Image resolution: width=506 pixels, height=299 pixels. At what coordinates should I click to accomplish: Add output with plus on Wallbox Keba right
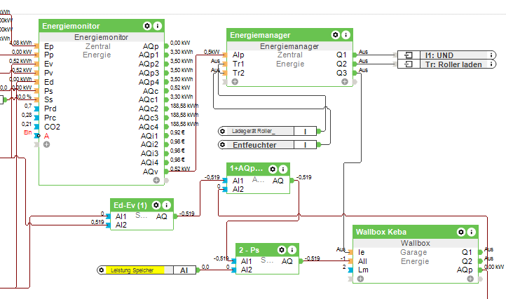(x=470, y=279)
